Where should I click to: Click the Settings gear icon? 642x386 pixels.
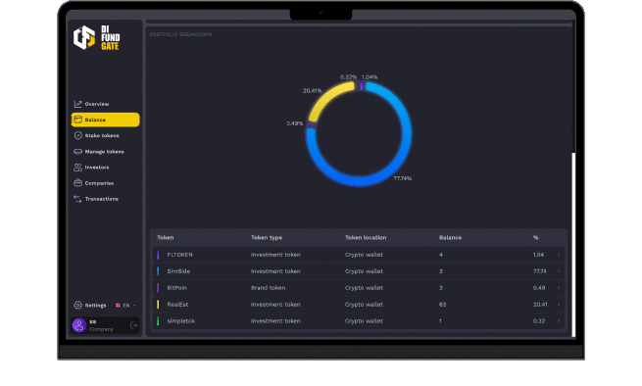tap(77, 305)
